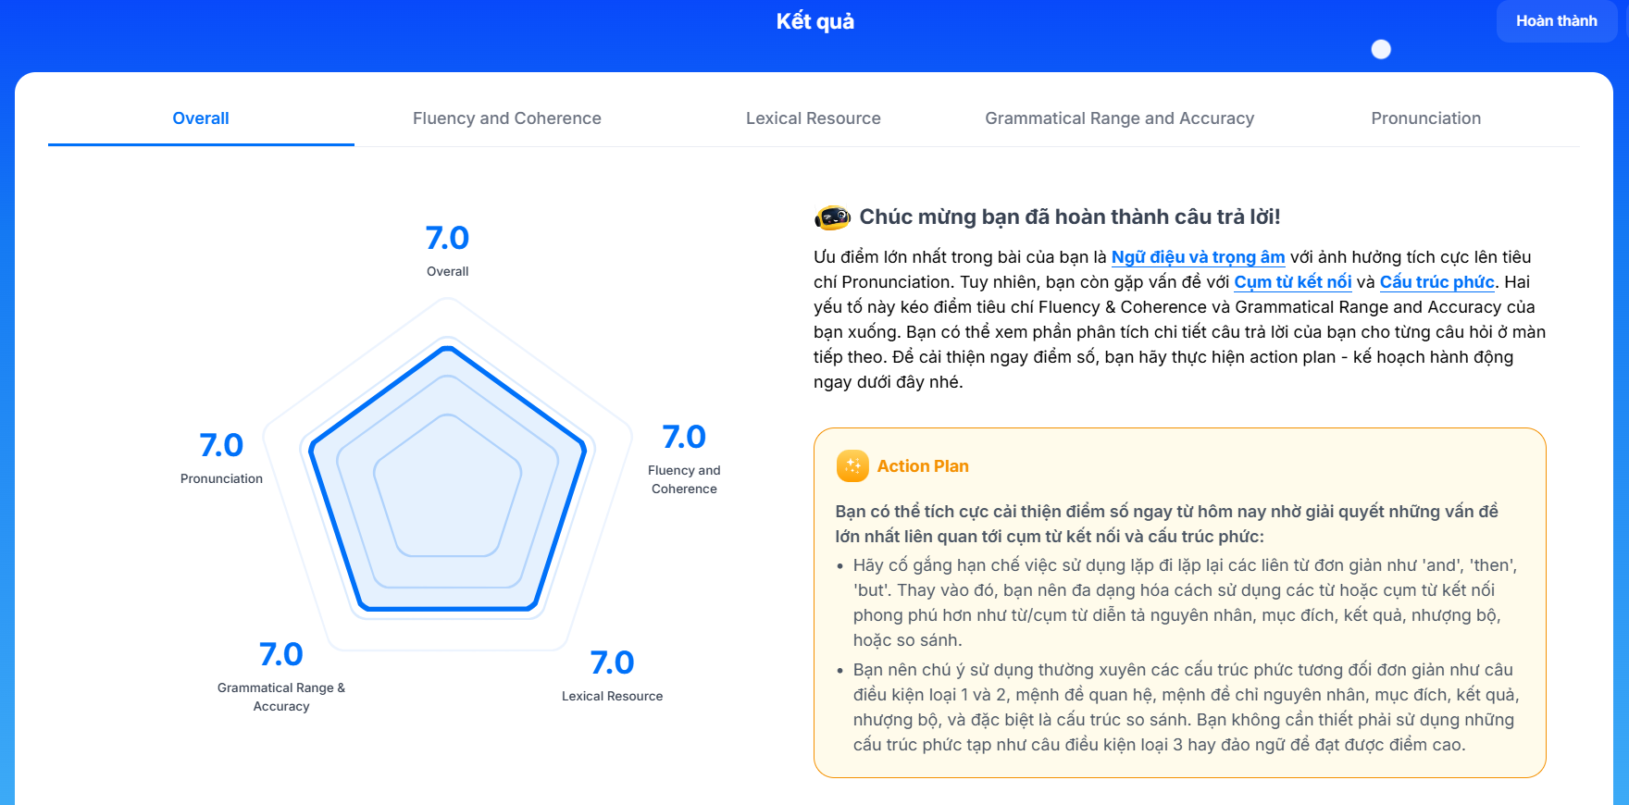The height and width of the screenshot is (805, 1629).
Task: Follow the Cụm từ kết nối link
Action: tap(1292, 282)
